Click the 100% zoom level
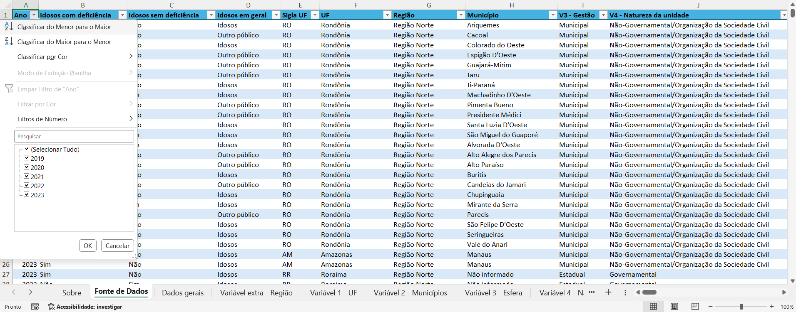796x312 pixels. coord(787,307)
